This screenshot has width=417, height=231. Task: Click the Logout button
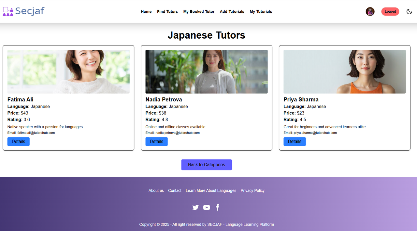(x=390, y=12)
